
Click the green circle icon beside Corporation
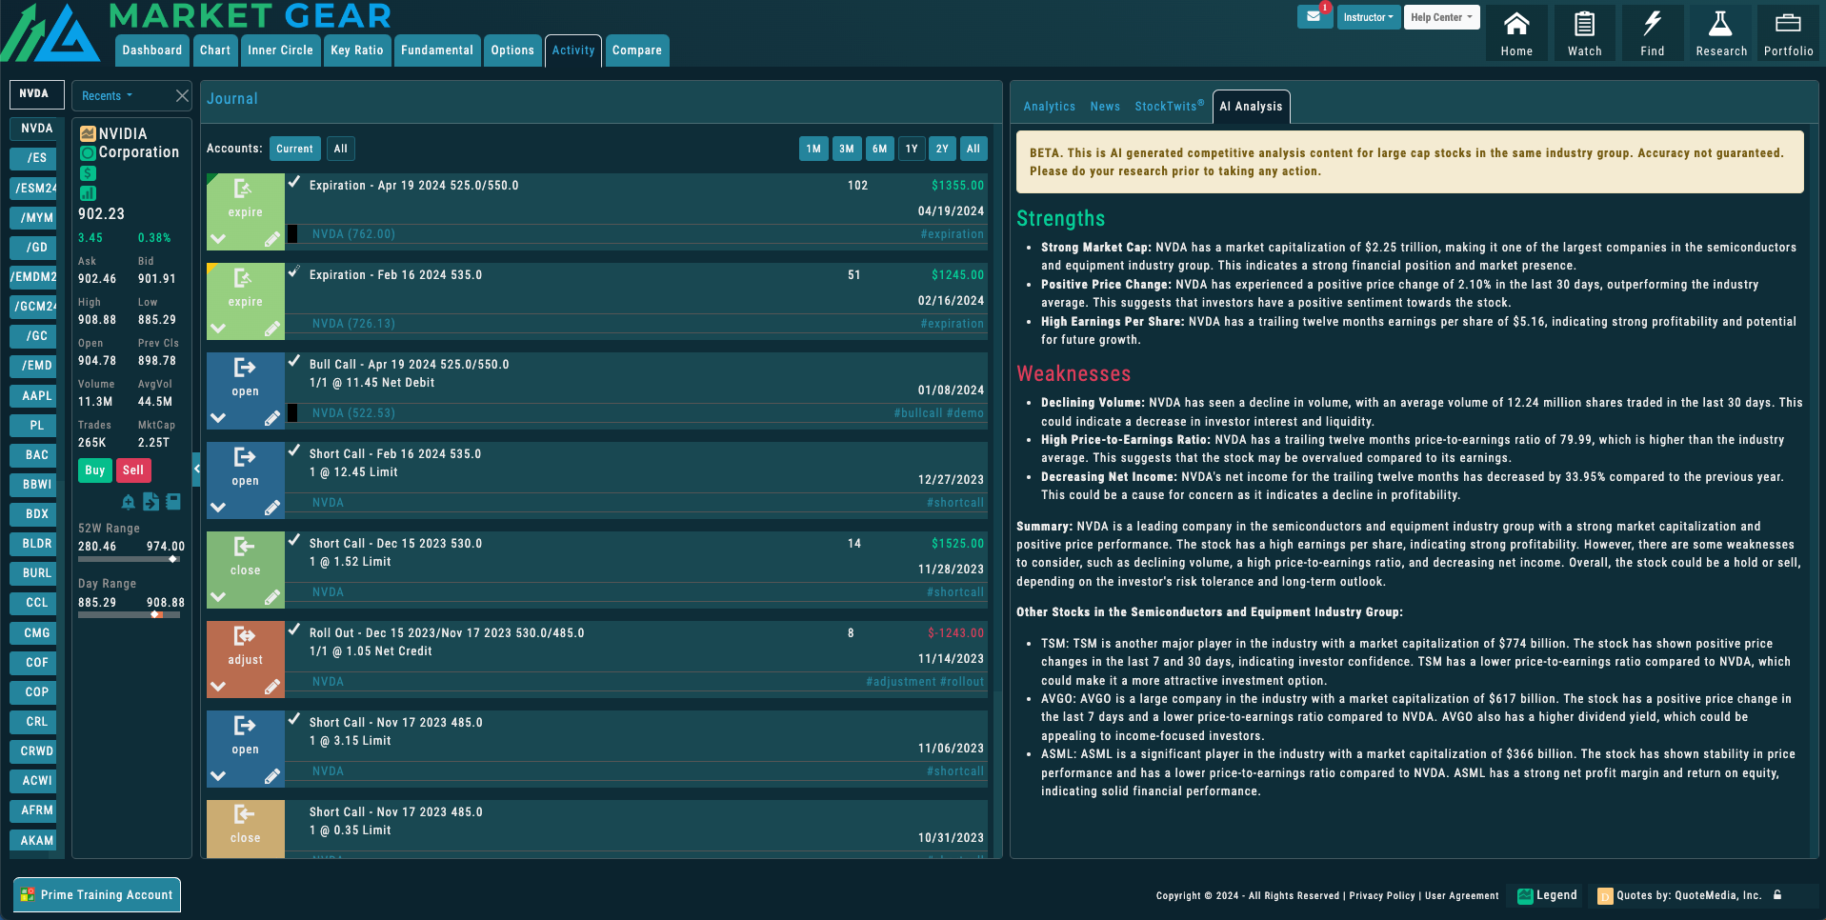pos(88,153)
